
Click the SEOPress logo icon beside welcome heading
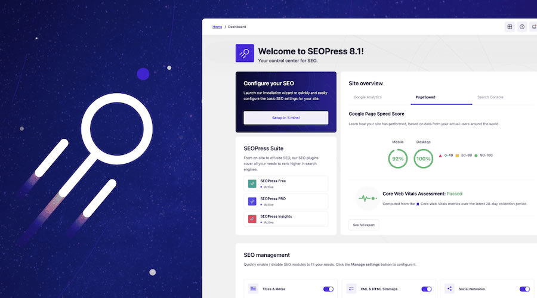click(x=245, y=53)
